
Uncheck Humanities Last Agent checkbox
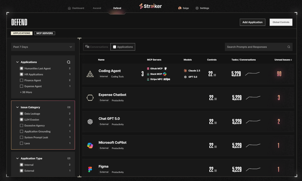pyautogui.click(x=21, y=68)
